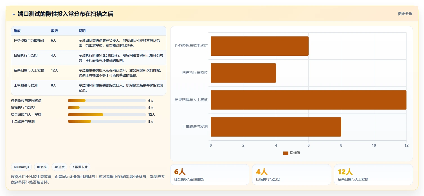
Task: Click the 任务授权与范围核对 bar in the chart
Action: pos(260,46)
